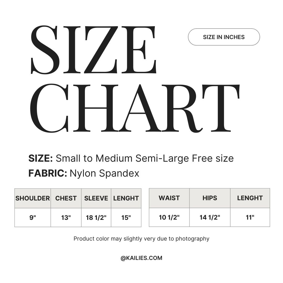Viewport: 283px width, 283px height.
Task: Select the 15" length measurement cell
Action: [126, 217]
